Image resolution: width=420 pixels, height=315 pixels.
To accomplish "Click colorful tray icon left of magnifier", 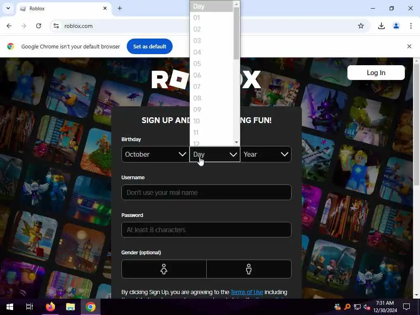I will pos(338,307).
